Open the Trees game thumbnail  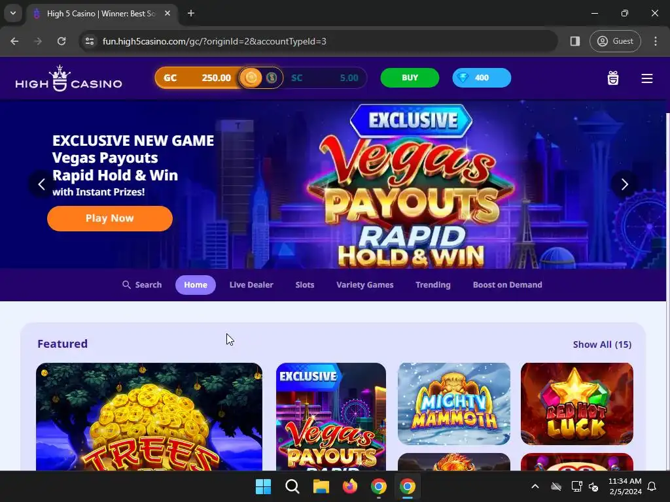click(149, 417)
